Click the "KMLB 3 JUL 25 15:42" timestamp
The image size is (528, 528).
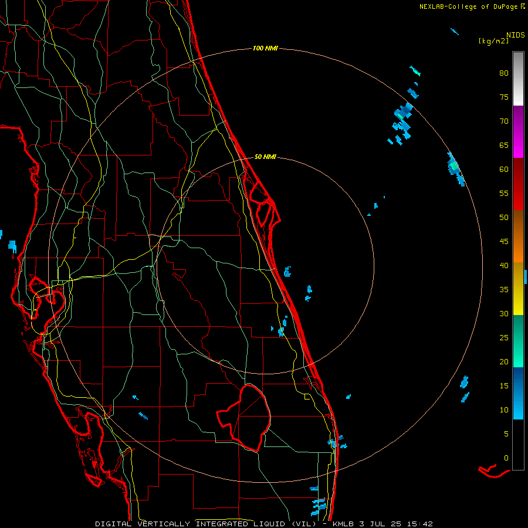click(383, 524)
